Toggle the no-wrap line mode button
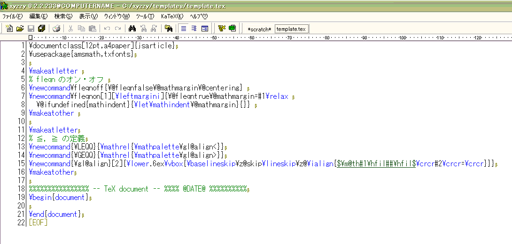 point(184,29)
